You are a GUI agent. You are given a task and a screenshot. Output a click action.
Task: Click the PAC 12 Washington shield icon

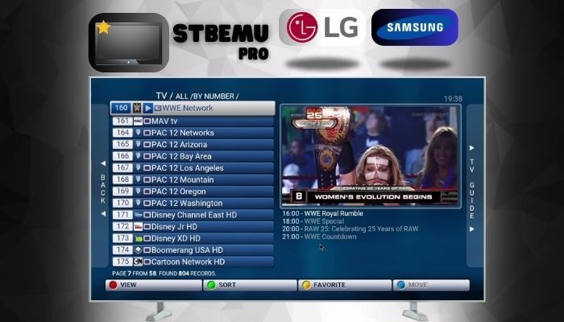coord(138,203)
